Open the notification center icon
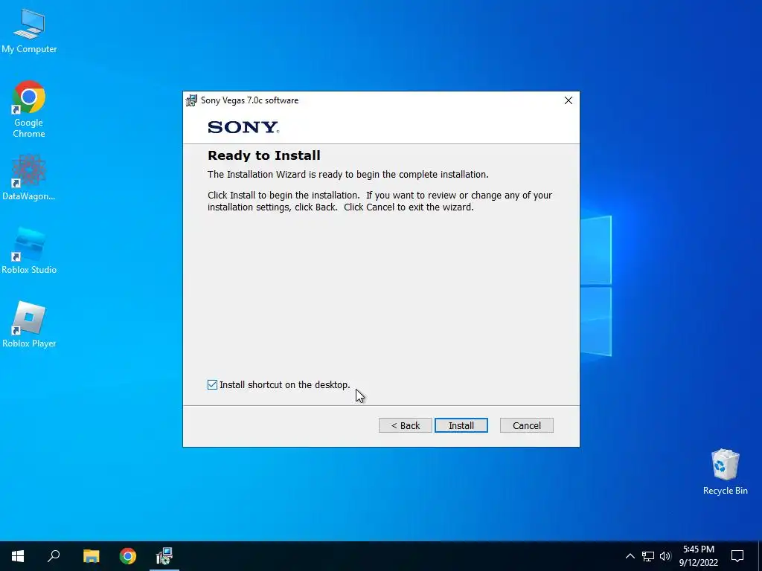 (737, 556)
